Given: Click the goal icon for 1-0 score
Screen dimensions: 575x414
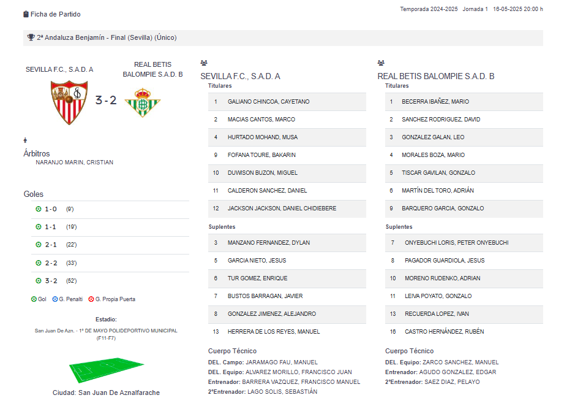Looking at the screenshot, I should click(x=39, y=209).
